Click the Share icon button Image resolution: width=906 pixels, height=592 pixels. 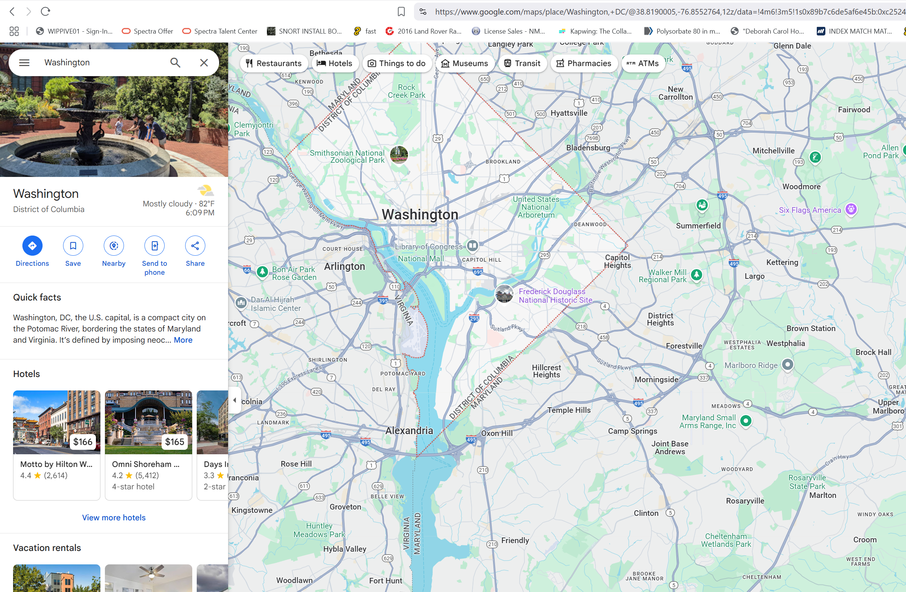pos(195,246)
